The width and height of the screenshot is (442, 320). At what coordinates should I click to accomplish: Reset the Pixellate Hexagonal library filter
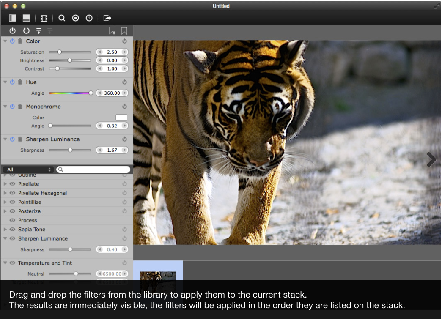pos(125,193)
